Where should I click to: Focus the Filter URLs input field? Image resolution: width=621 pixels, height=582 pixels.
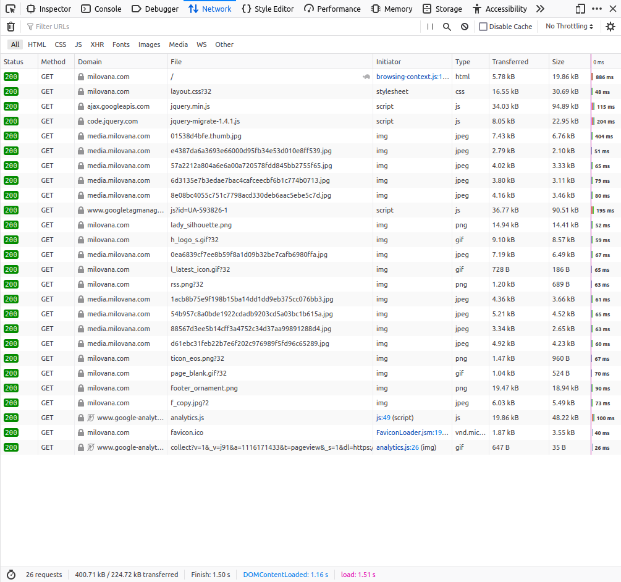pyautogui.click(x=222, y=27)
